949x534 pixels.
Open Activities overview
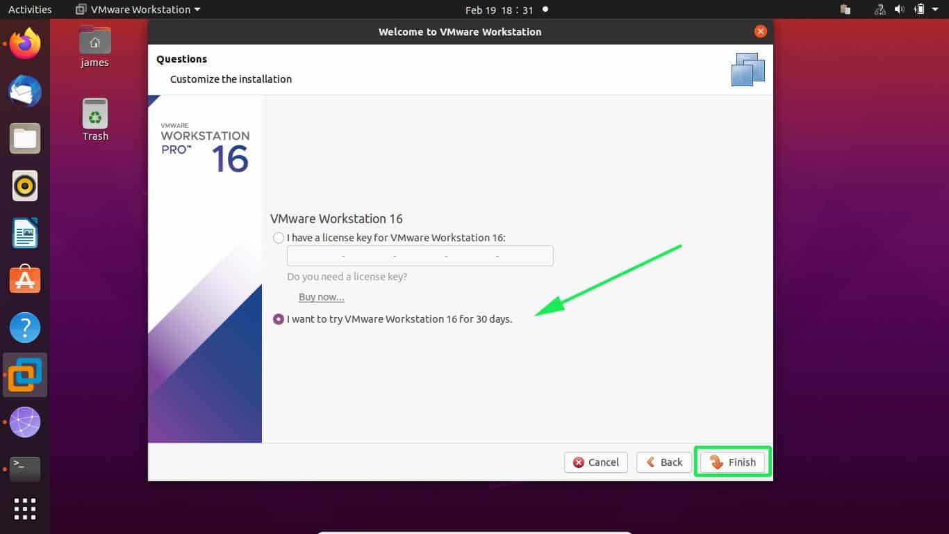coord(30,10)
